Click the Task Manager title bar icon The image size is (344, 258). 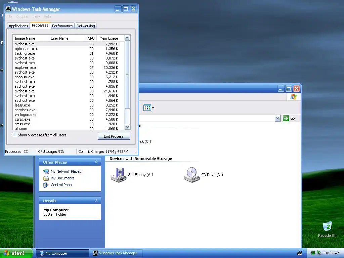click(x=8, y=9)
